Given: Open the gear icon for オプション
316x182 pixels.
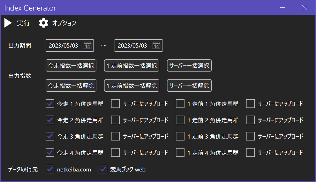Looking at the screenshot, I should point(43,23).
